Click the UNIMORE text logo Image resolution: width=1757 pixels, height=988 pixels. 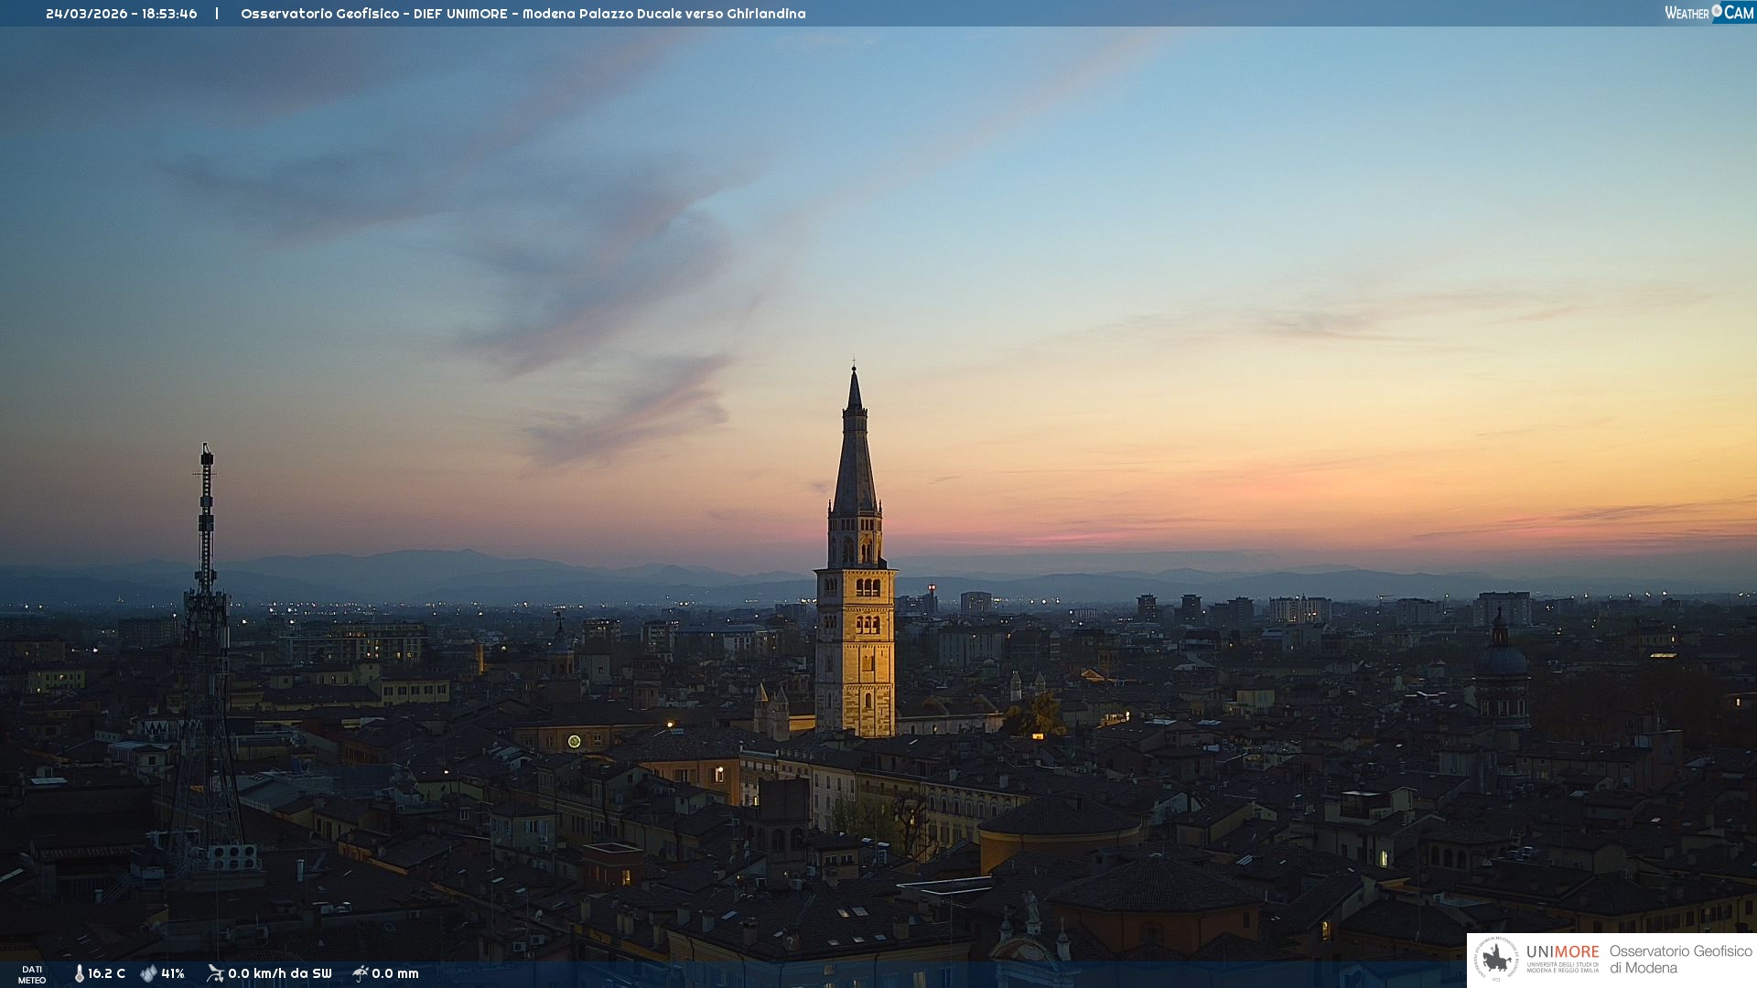pyautogui.click(x=1562, y=952)
